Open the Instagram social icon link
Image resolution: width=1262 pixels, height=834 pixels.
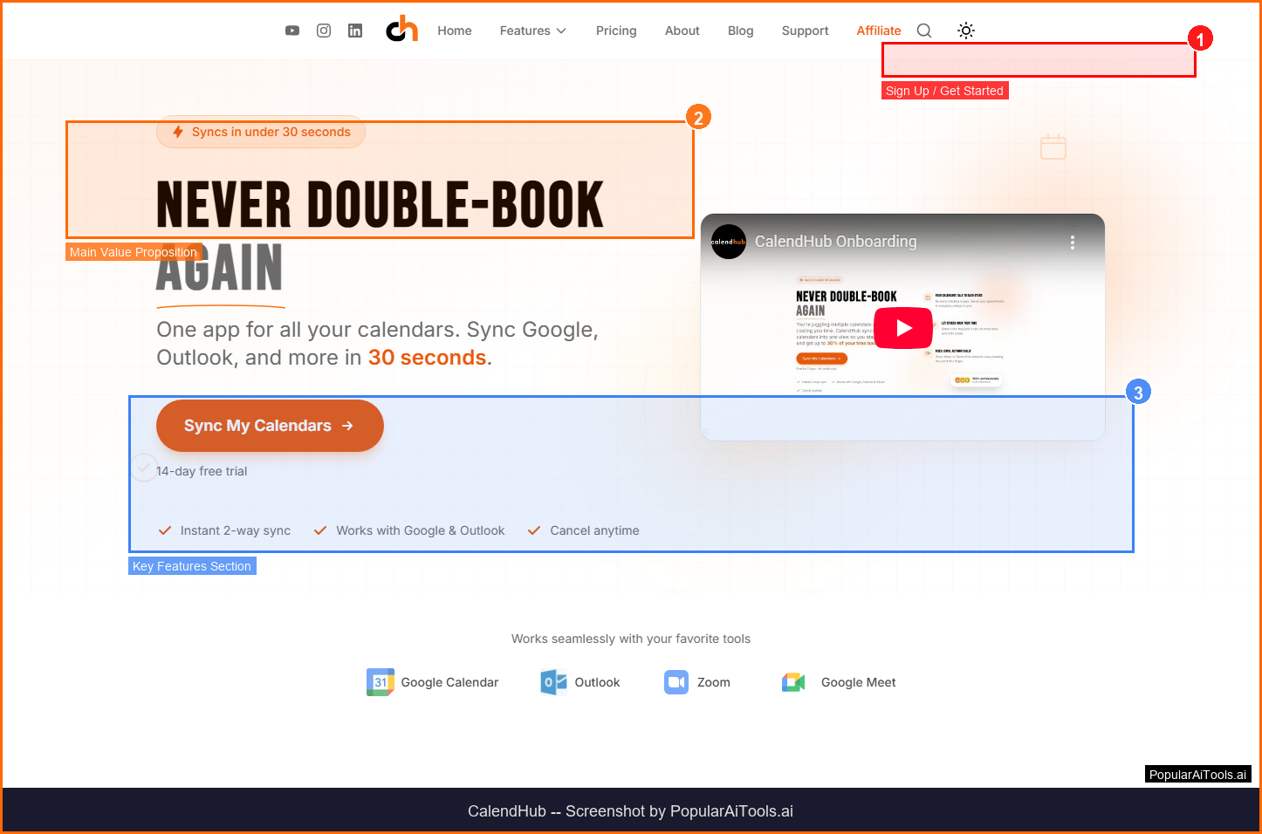point(324,31)
